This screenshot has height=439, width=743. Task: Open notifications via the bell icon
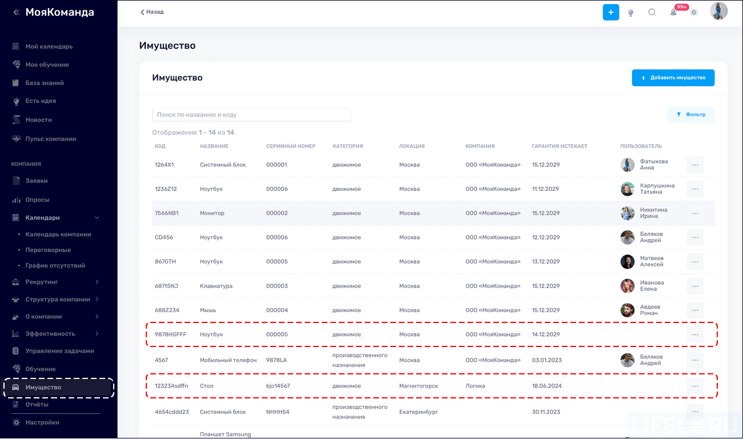(x=673, y=12)
